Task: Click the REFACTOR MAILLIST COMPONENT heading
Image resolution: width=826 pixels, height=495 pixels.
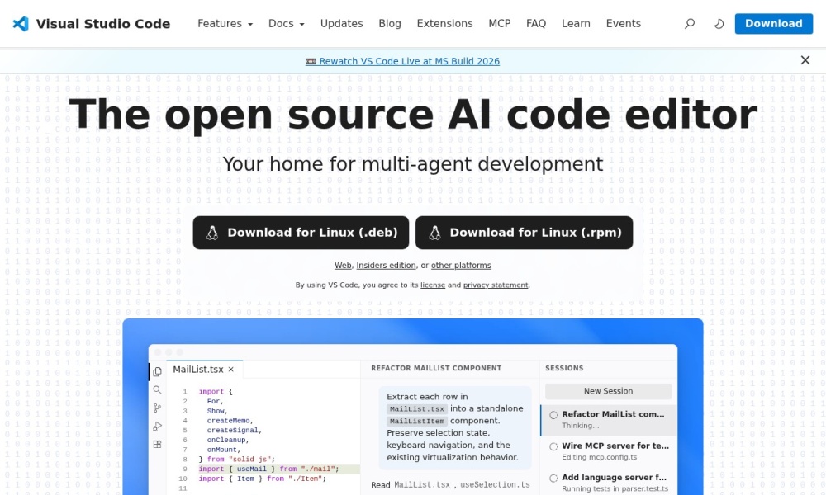Action: click(436, 368)
